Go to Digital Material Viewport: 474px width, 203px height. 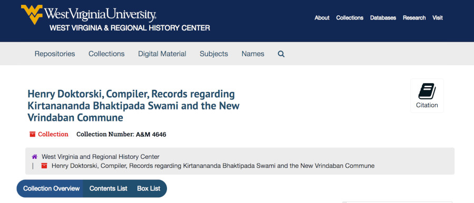[x=162, y=54]
